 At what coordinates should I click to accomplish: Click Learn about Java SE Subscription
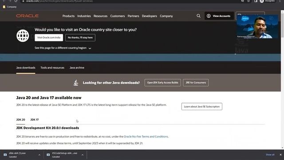pos(202,107)
